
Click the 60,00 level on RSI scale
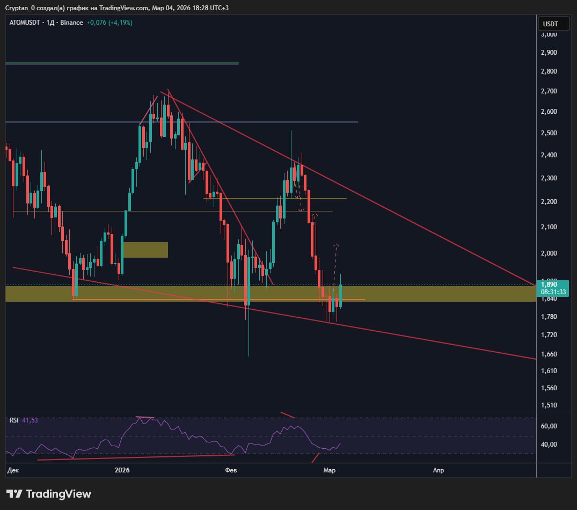click(549, 426)
